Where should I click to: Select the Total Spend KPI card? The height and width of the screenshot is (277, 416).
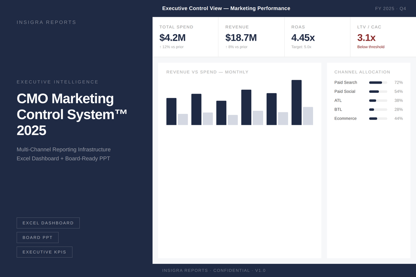(x=184, y=37)
